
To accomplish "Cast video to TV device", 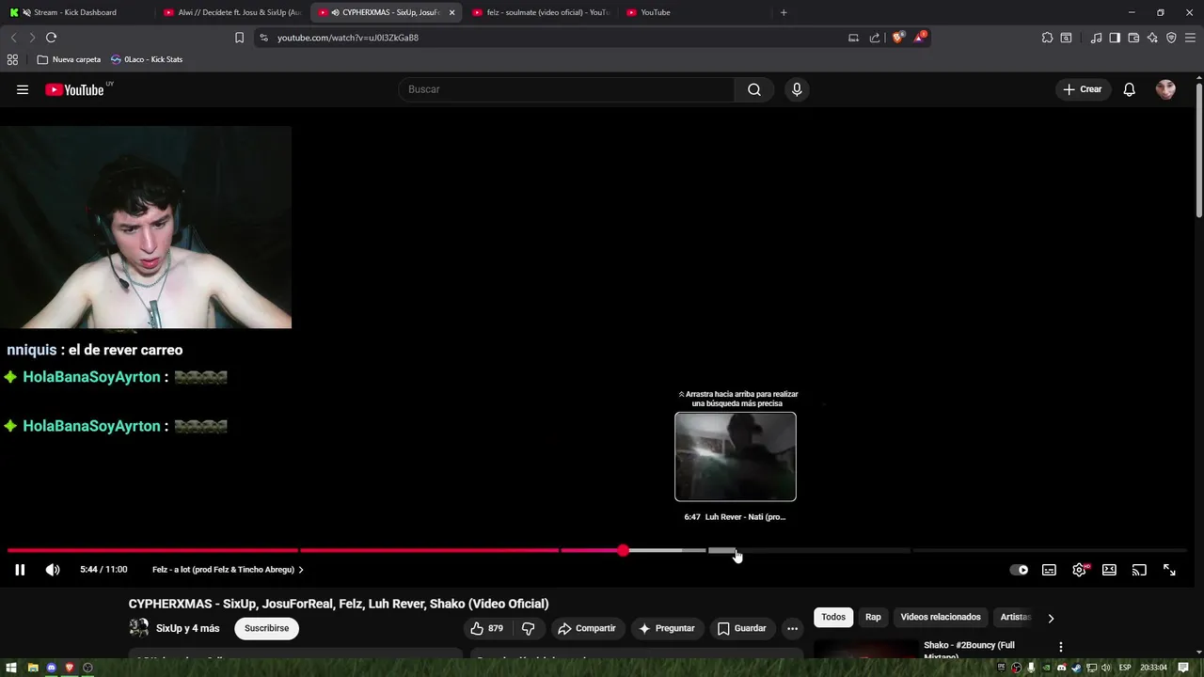I will (1139, 570).
